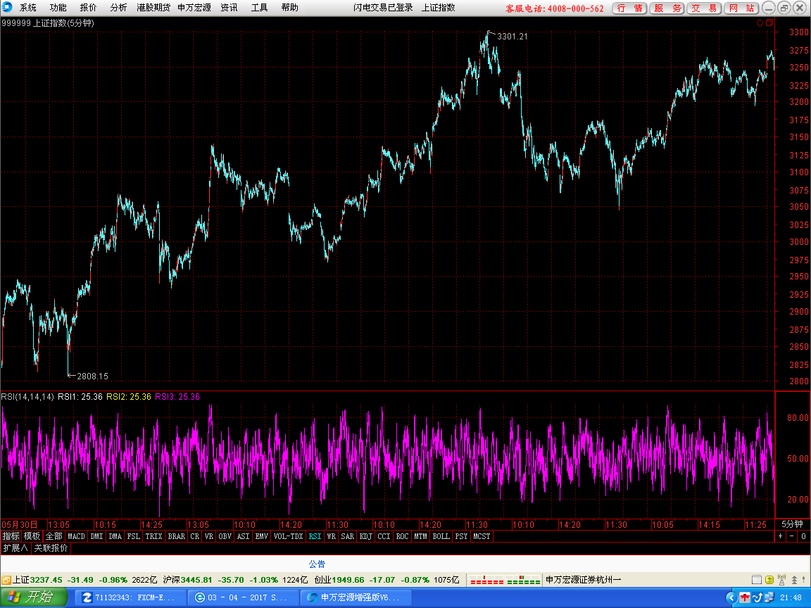Zoom out with the minus button
811x608 pixels.
point(791,536)
